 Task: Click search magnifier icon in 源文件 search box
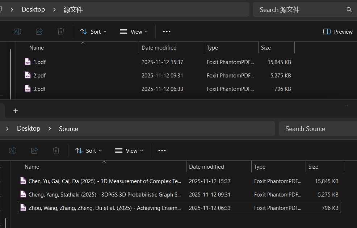(349, 9)
